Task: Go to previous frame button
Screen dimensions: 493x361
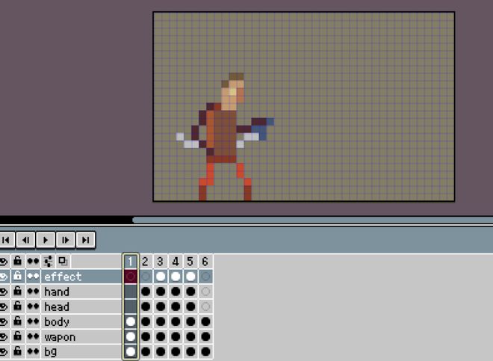Action: tap(26, 239)
